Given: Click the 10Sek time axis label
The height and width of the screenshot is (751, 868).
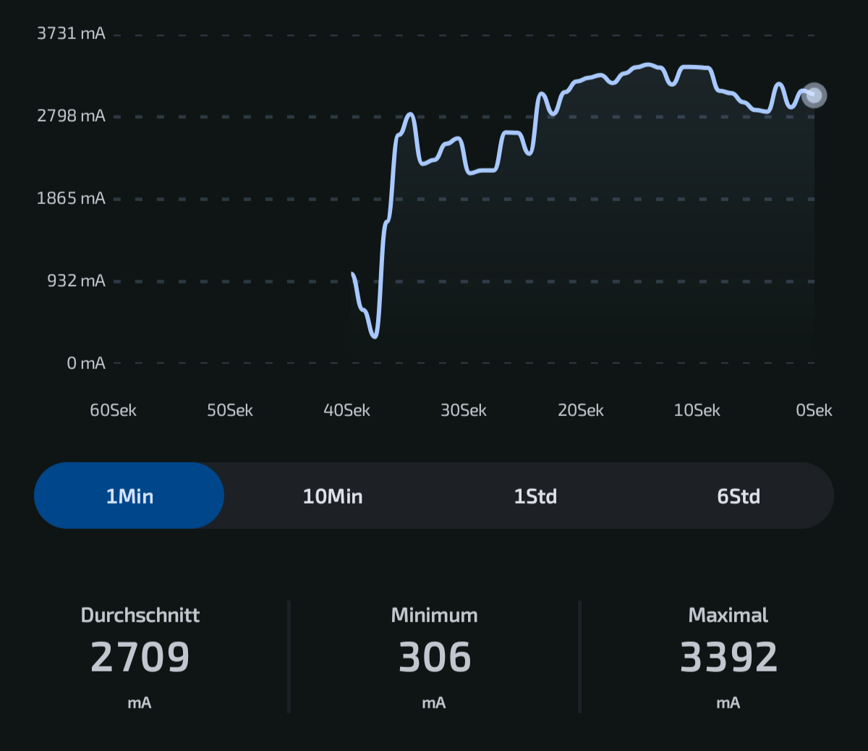Looking at the screenshot, I should pos(697,410).
